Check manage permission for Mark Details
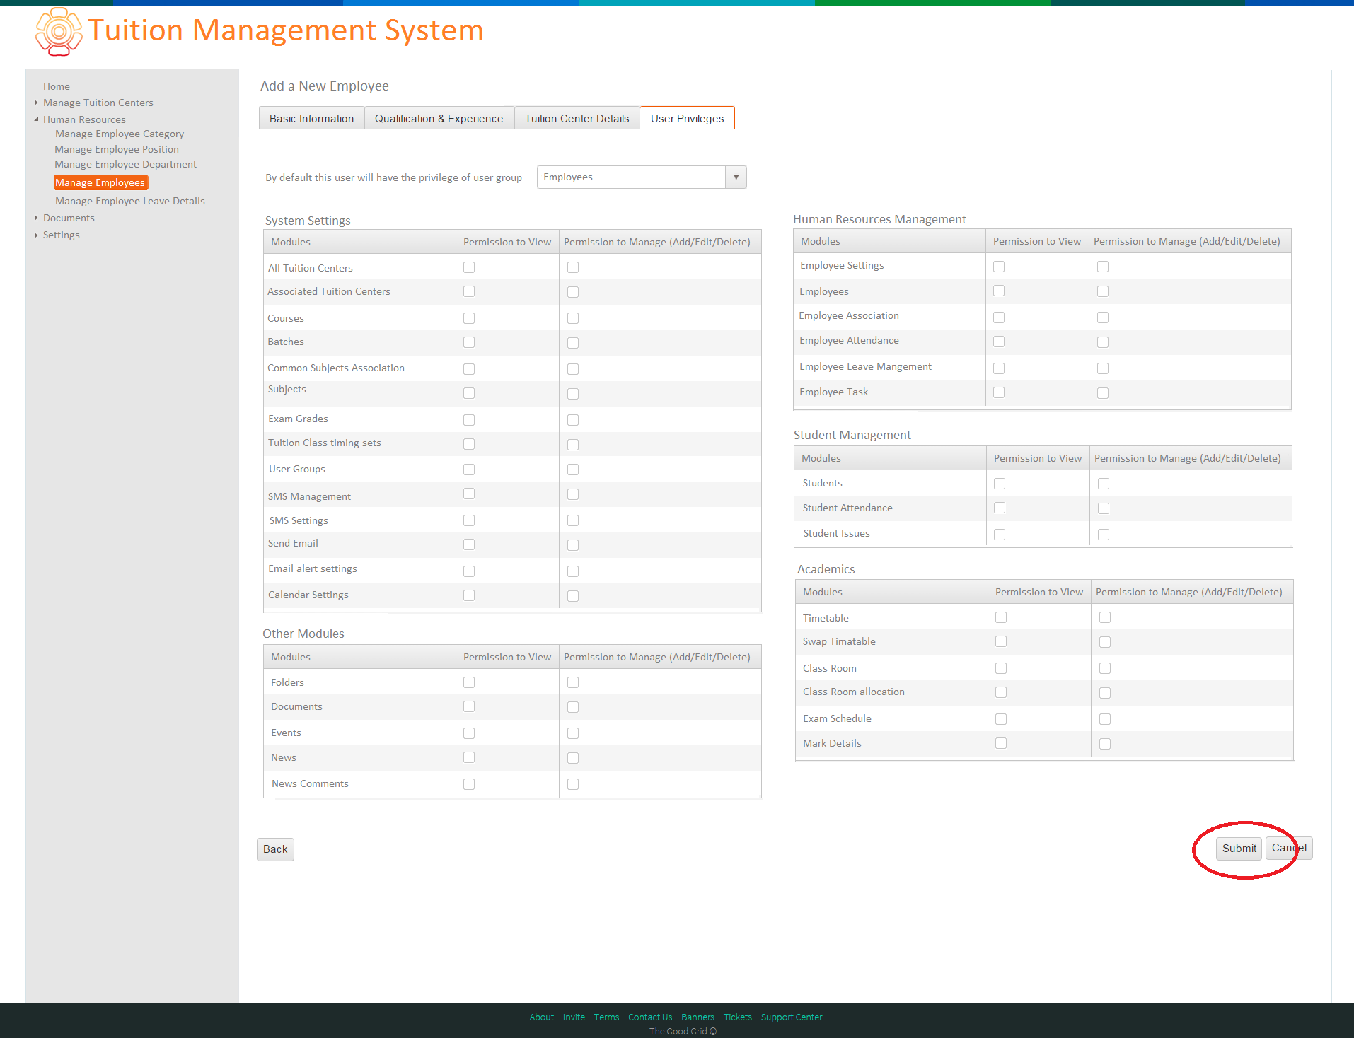This screenshot has height=1038, width=1354. [x=1105, y=744]
